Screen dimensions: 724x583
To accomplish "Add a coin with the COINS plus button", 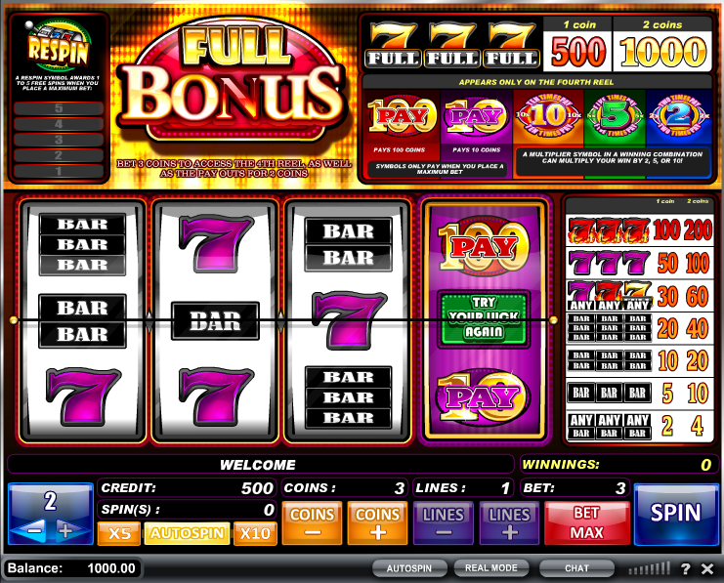I will [x=377, y=523].
